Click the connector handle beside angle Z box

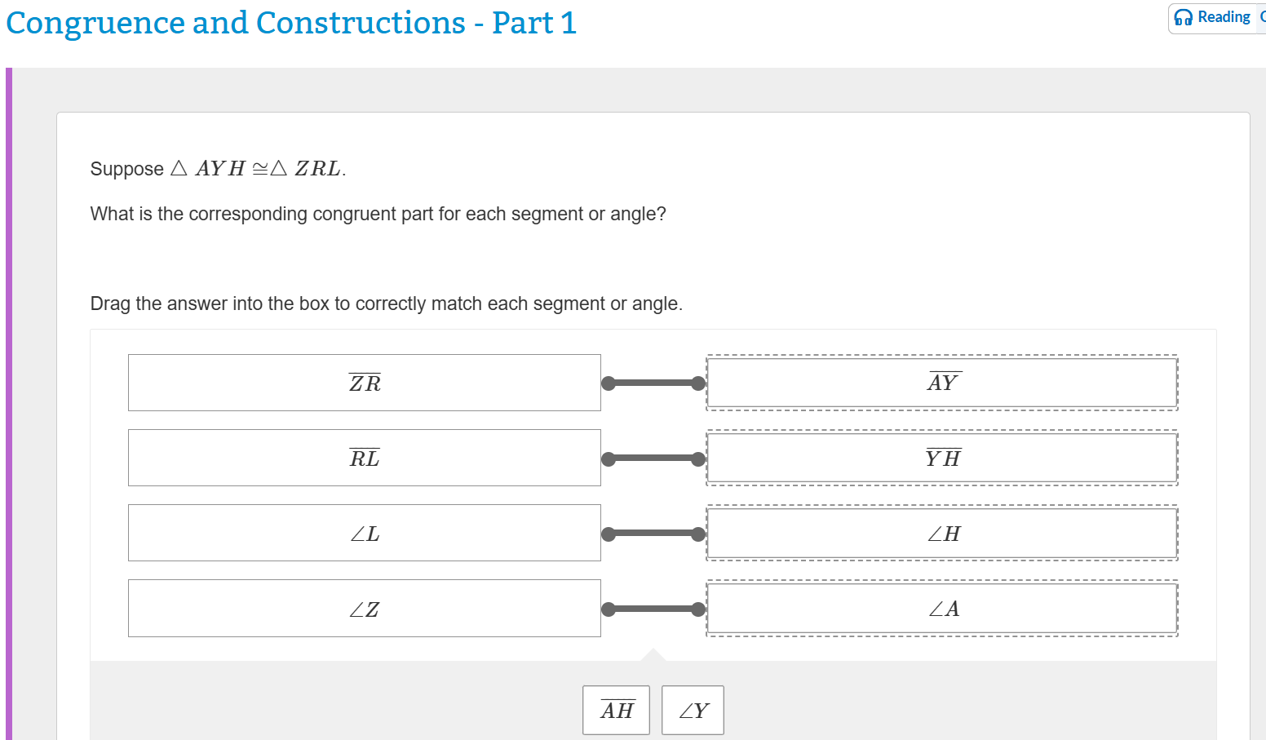point(608,608)
